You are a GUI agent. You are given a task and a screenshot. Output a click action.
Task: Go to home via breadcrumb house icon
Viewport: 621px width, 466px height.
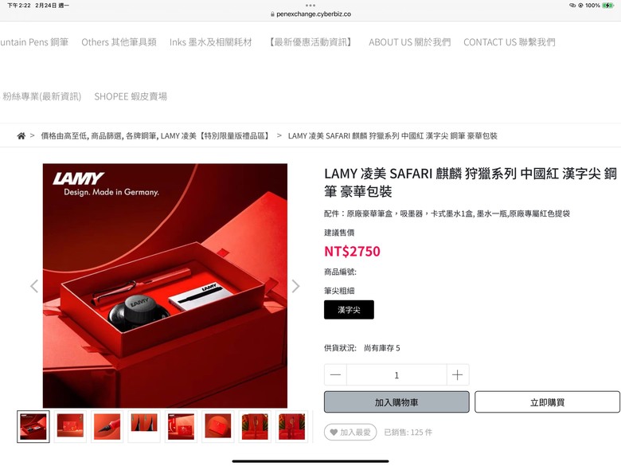click(x=21, y=136)
